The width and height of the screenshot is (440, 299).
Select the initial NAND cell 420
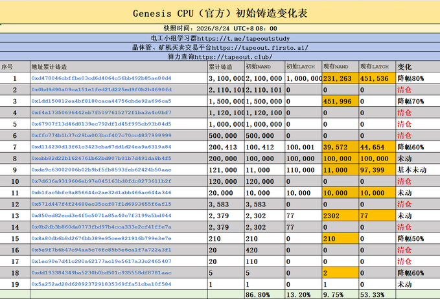point(265,250)
